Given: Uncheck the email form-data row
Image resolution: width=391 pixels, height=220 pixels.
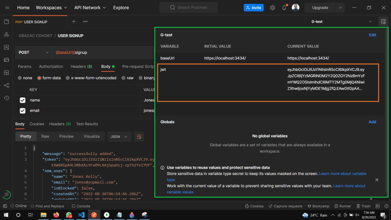Looking at the screenshot, I should [22, 110].
